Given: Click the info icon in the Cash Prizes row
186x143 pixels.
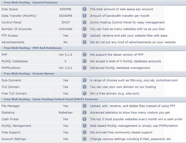Looking at the screenshot, I should point(84,119).
